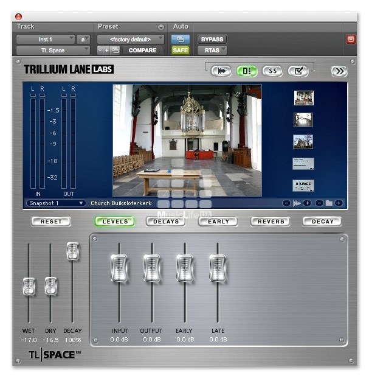Open the preferences checkmark icon button
Image resolution: width=369 pixels, height=378 pixels.
(x=298, y=71)
